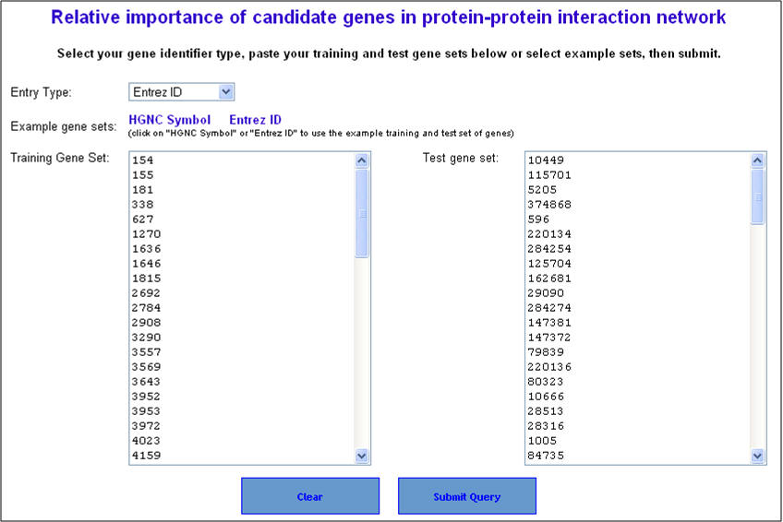Click down arrow of Test gene set scrollbar

757,456
